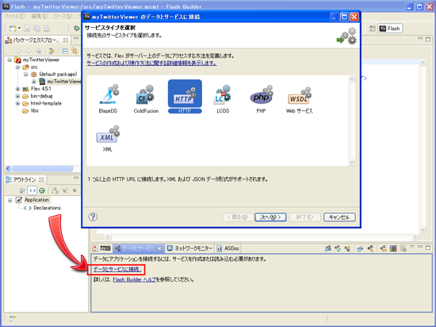Open the 編集 menu

(40, 17)
